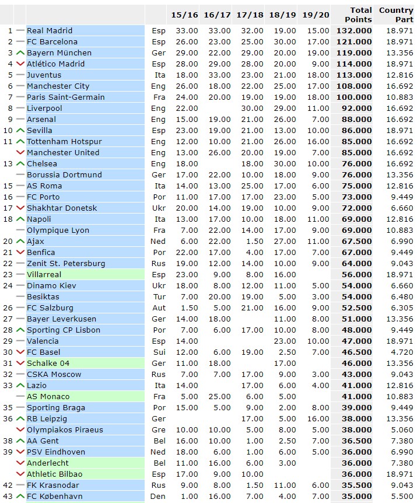Click the red down arrow beside Benfica
This screenshot has height=503, width=417.
pyautogui.click(x=20, y=253)
